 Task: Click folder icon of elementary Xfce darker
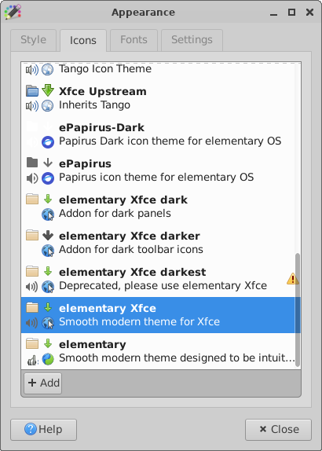pyautogui.click(x=32, y=235)
